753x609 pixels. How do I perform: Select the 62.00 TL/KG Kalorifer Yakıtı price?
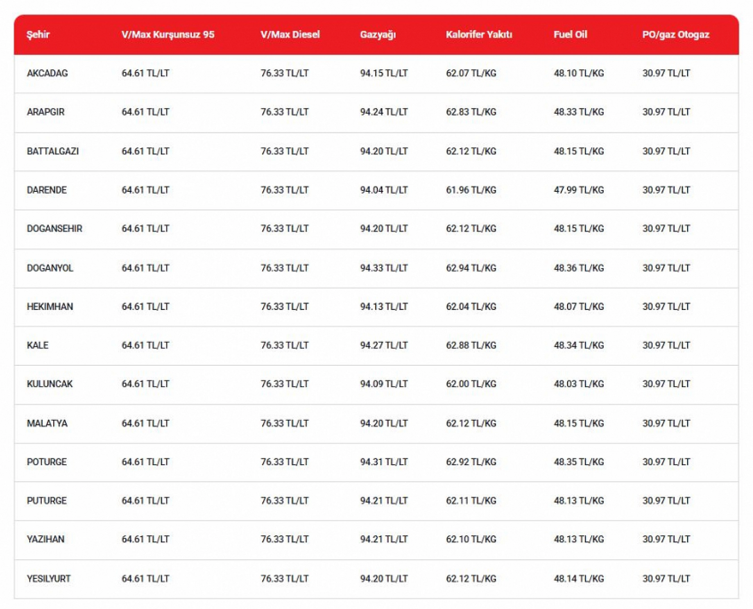click(x=471, y=384)
